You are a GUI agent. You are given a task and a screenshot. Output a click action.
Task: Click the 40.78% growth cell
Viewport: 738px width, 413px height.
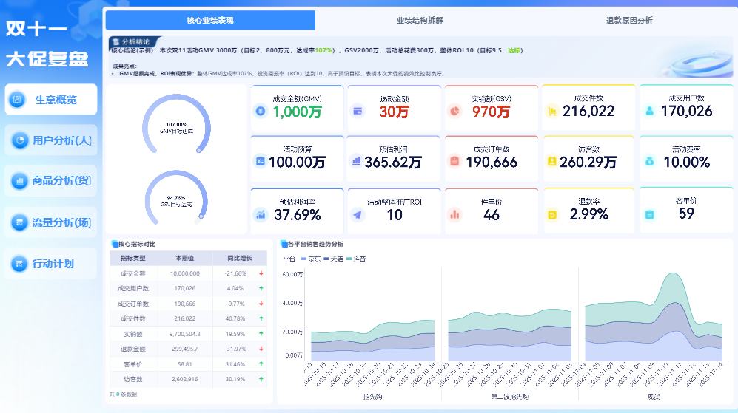235,318
